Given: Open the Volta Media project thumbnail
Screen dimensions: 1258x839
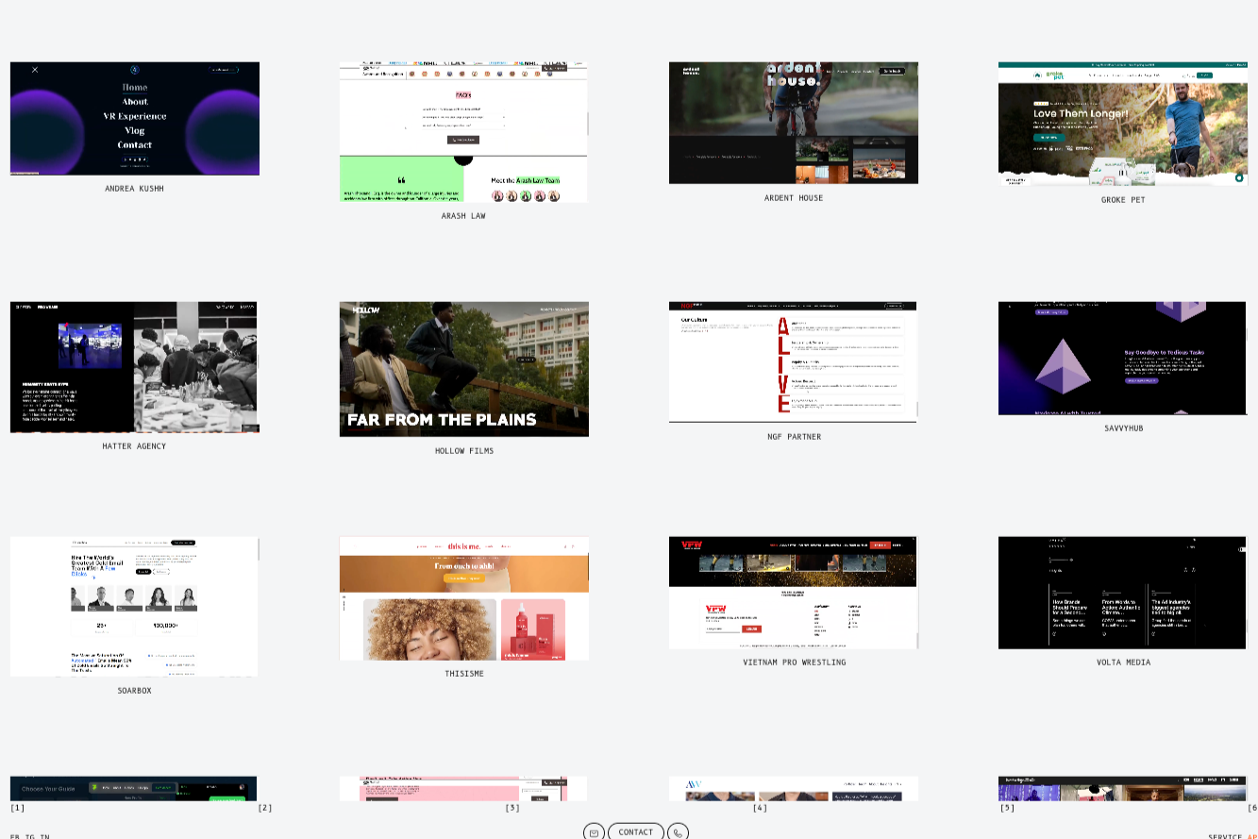Looking at the screenshot, I should (x=1123, y=593).
